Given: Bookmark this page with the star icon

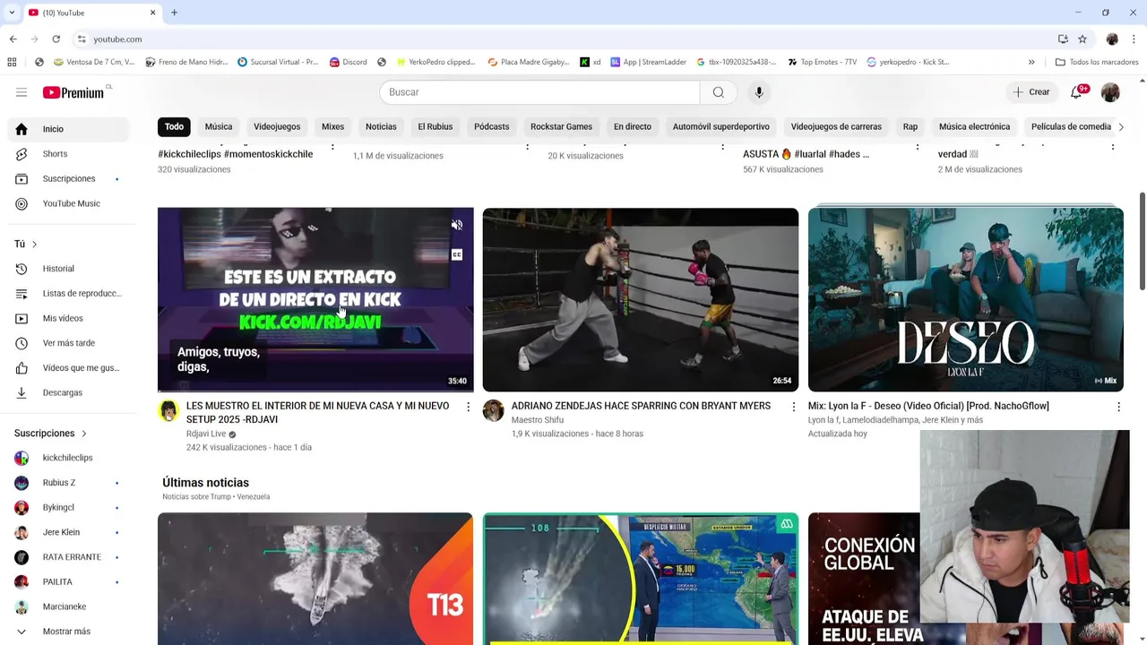Looking at the screenshot, I should [x=1082, y=39].
